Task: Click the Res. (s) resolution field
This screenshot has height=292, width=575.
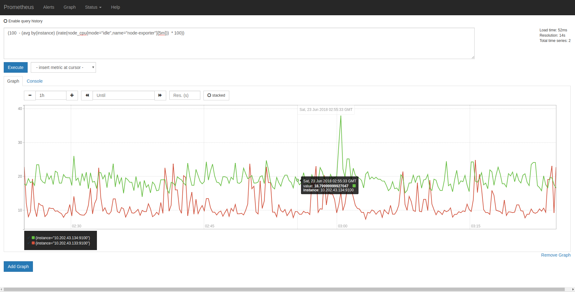Action: click(185, 95)
